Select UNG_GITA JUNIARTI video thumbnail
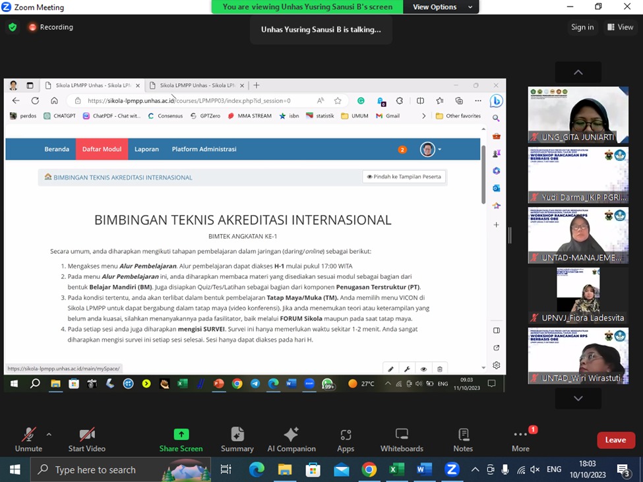Screen dimensions: 643x482 [578, 115]
